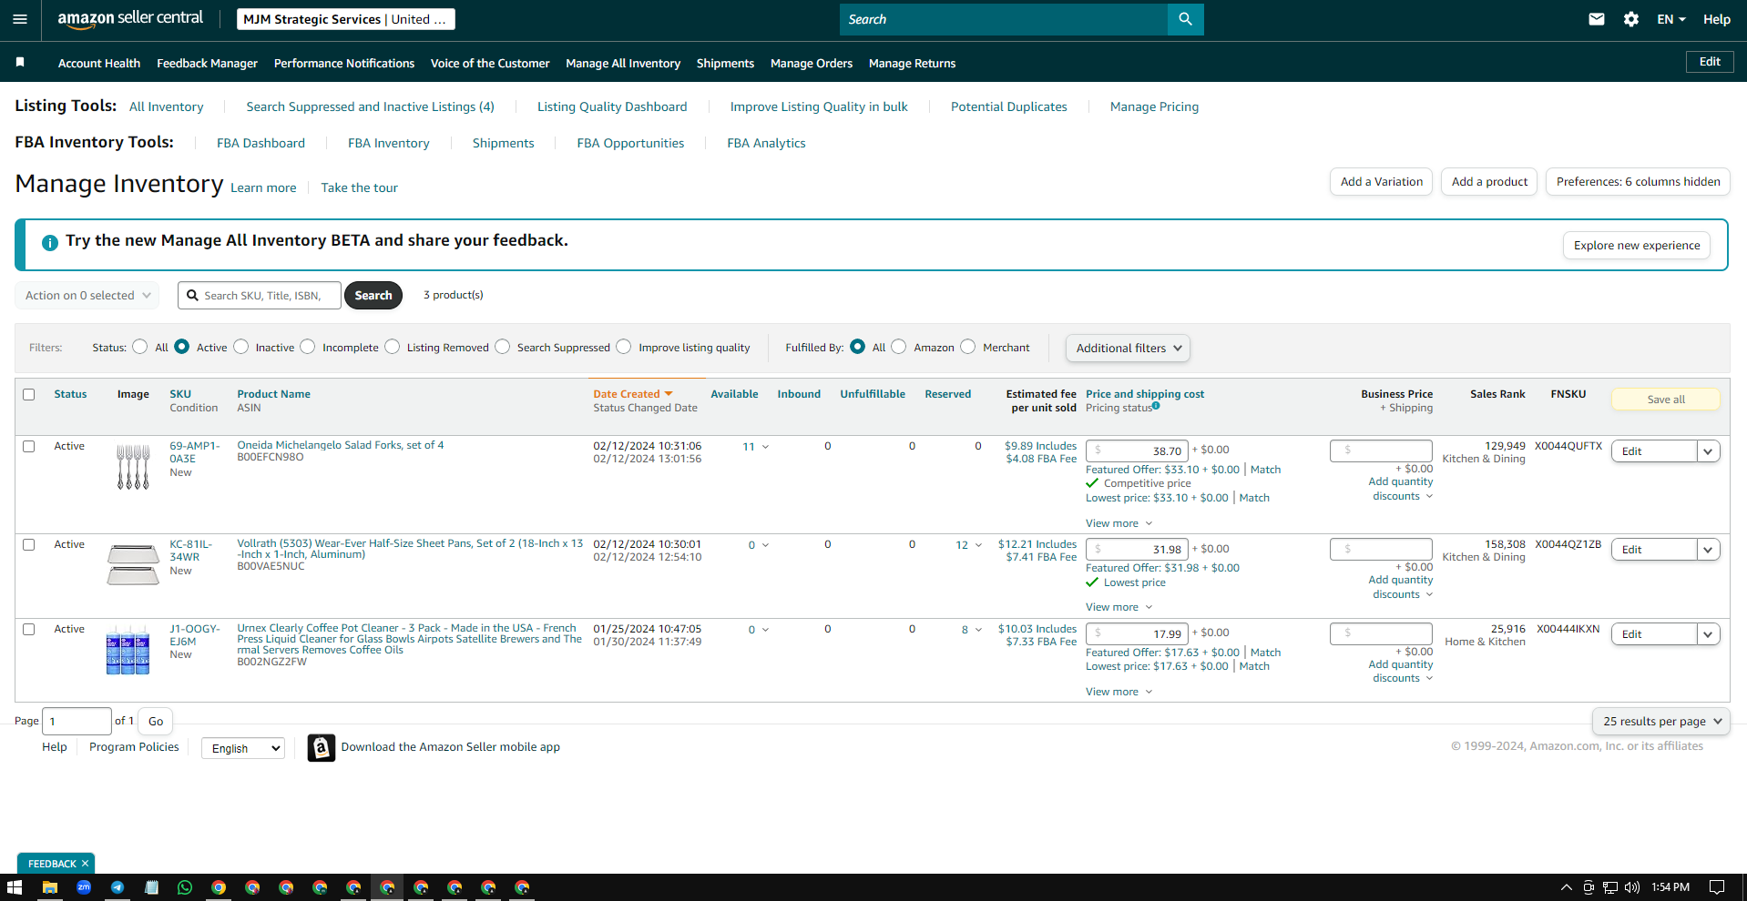1747x901 pixels.
Task: Open the settings gear icon
Action: tap(1631, 19)
